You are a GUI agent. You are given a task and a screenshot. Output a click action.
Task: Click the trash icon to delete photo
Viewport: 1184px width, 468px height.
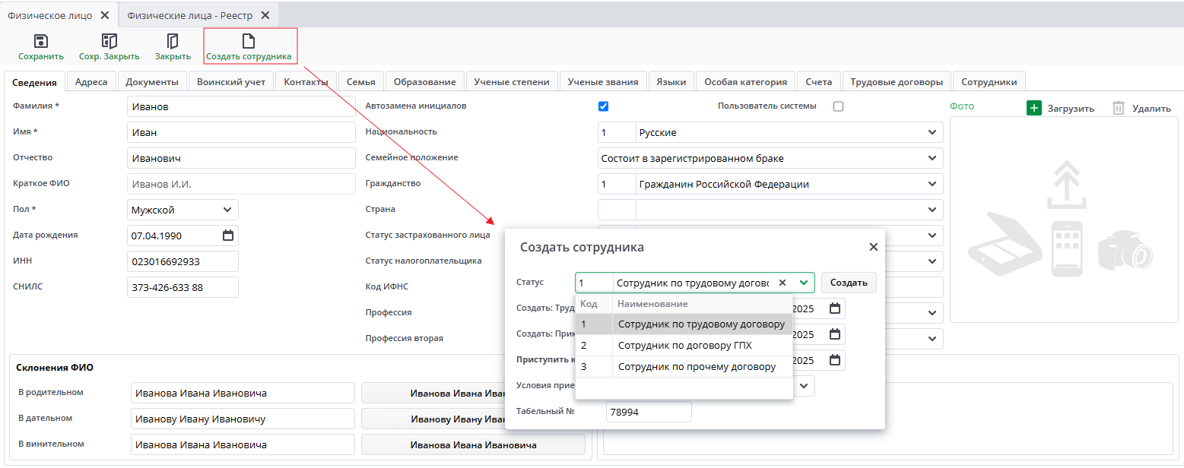click(1119, 108)
